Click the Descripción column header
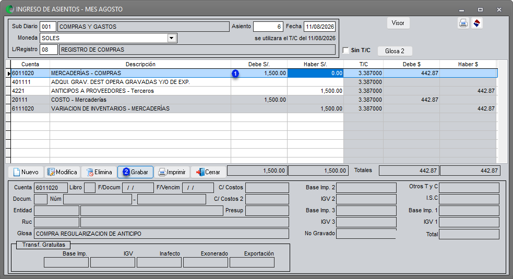Image resolution: width=513 pixels, height=279 pixels. coord(140,65)
